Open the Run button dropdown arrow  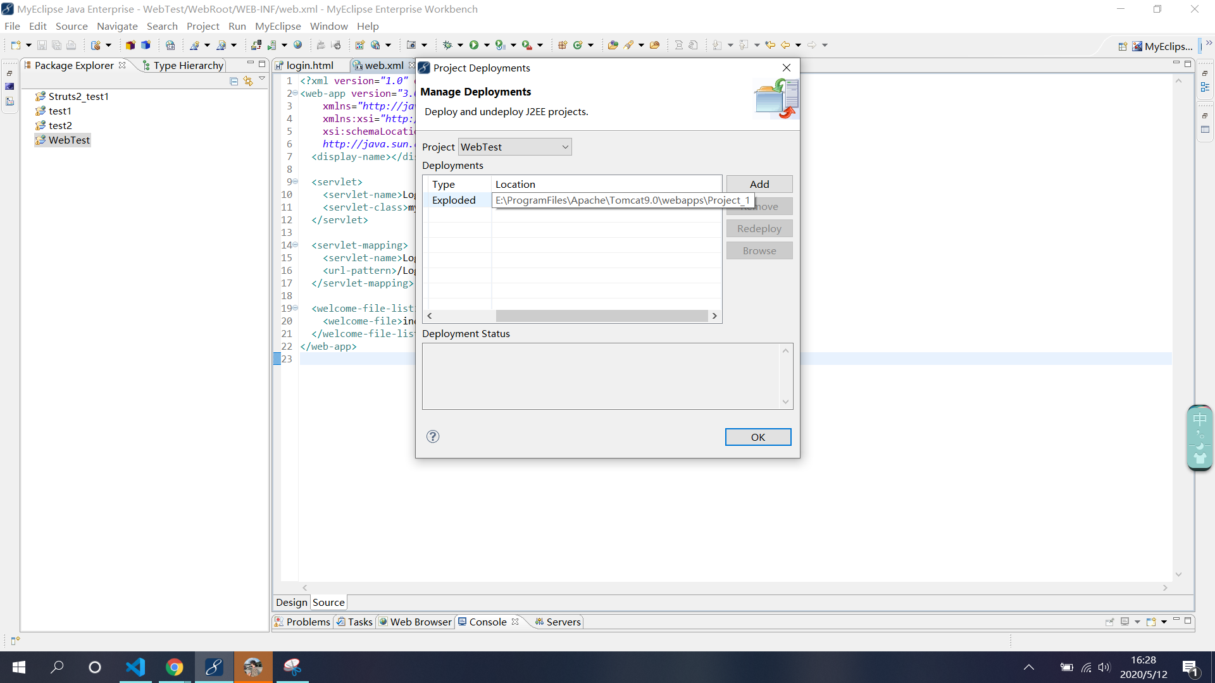point(487,45)
